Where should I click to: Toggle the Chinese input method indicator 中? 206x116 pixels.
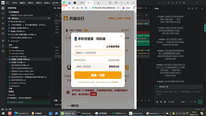(x=187, y=113)
